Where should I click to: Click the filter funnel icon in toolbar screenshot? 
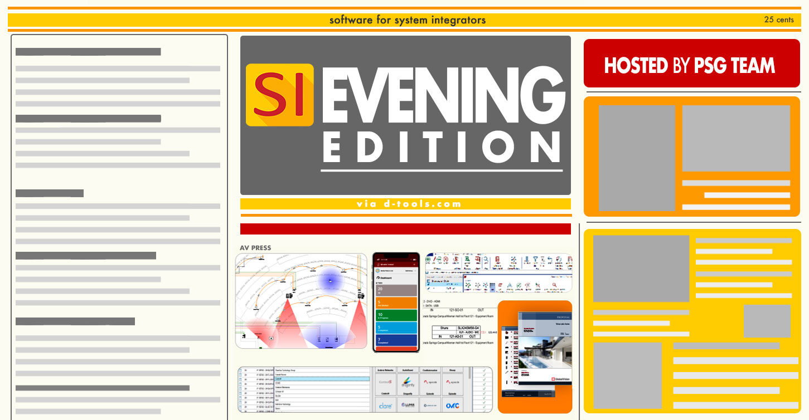535,260
